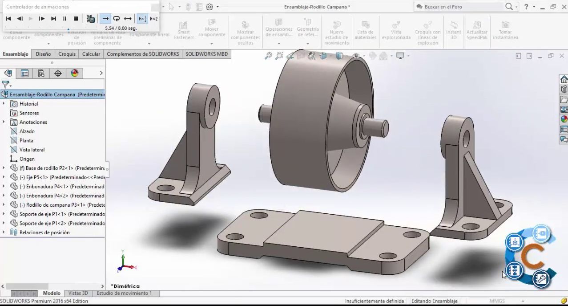Screen dimensions: 568x306
Task: Toggle half-speed playback x1/2
Action: (x=142, y=18)
